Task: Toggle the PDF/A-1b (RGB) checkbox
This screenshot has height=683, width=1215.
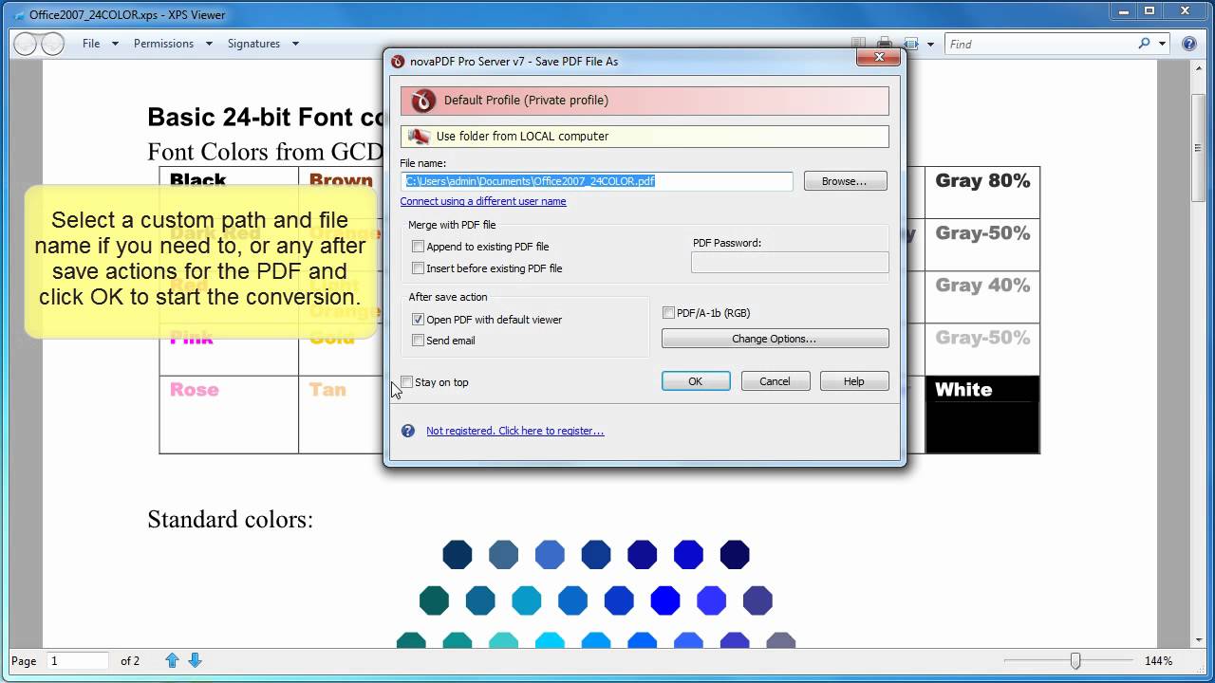Action: [x=668, y=313]
